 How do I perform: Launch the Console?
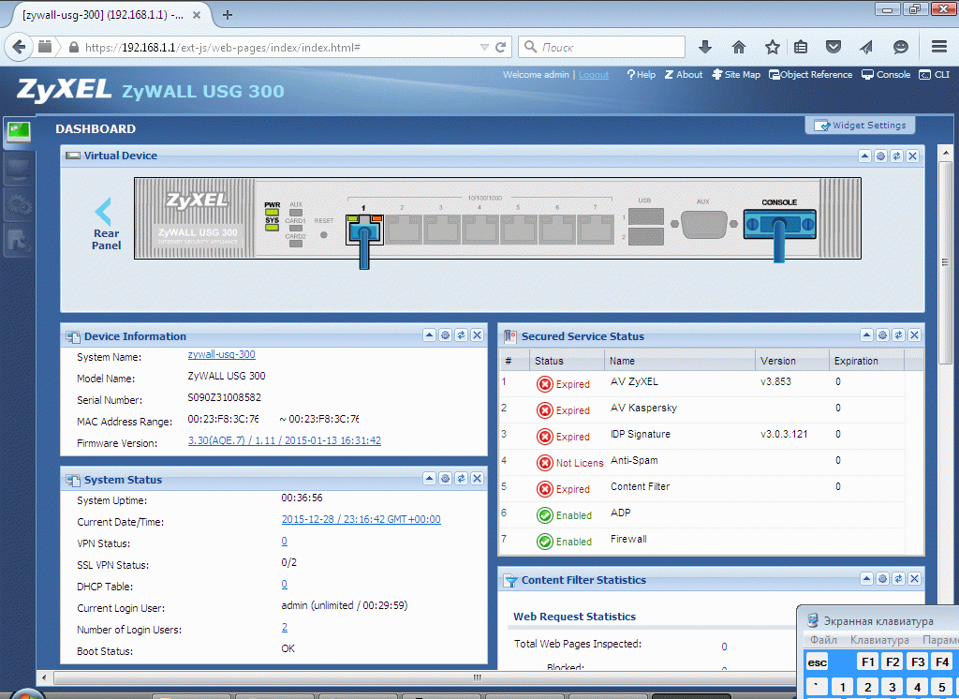[x=886, y=75]
